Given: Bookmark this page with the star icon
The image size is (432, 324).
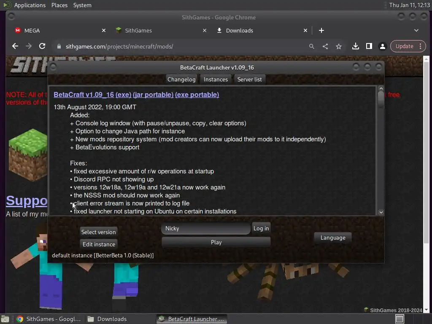Looking at the screenshot, I should tap(339, 46).
